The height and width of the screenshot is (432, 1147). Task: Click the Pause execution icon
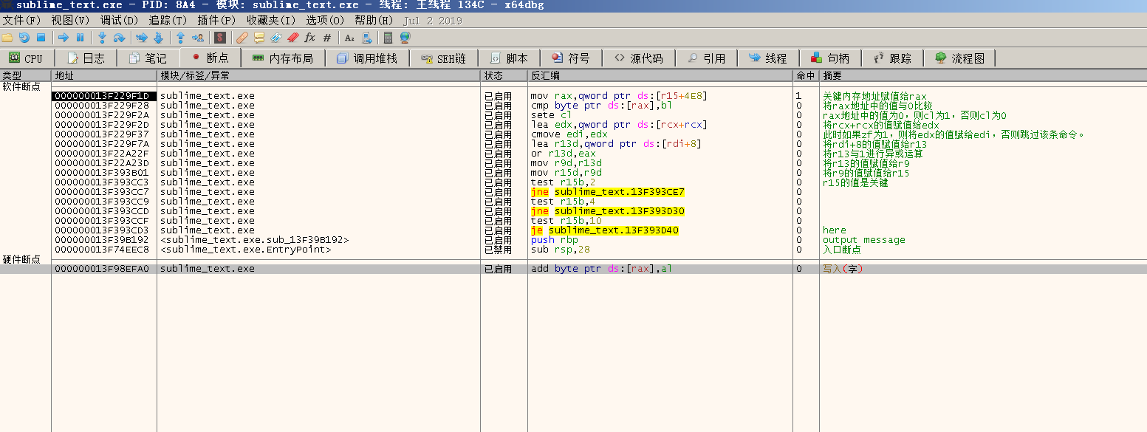[80, 37]
